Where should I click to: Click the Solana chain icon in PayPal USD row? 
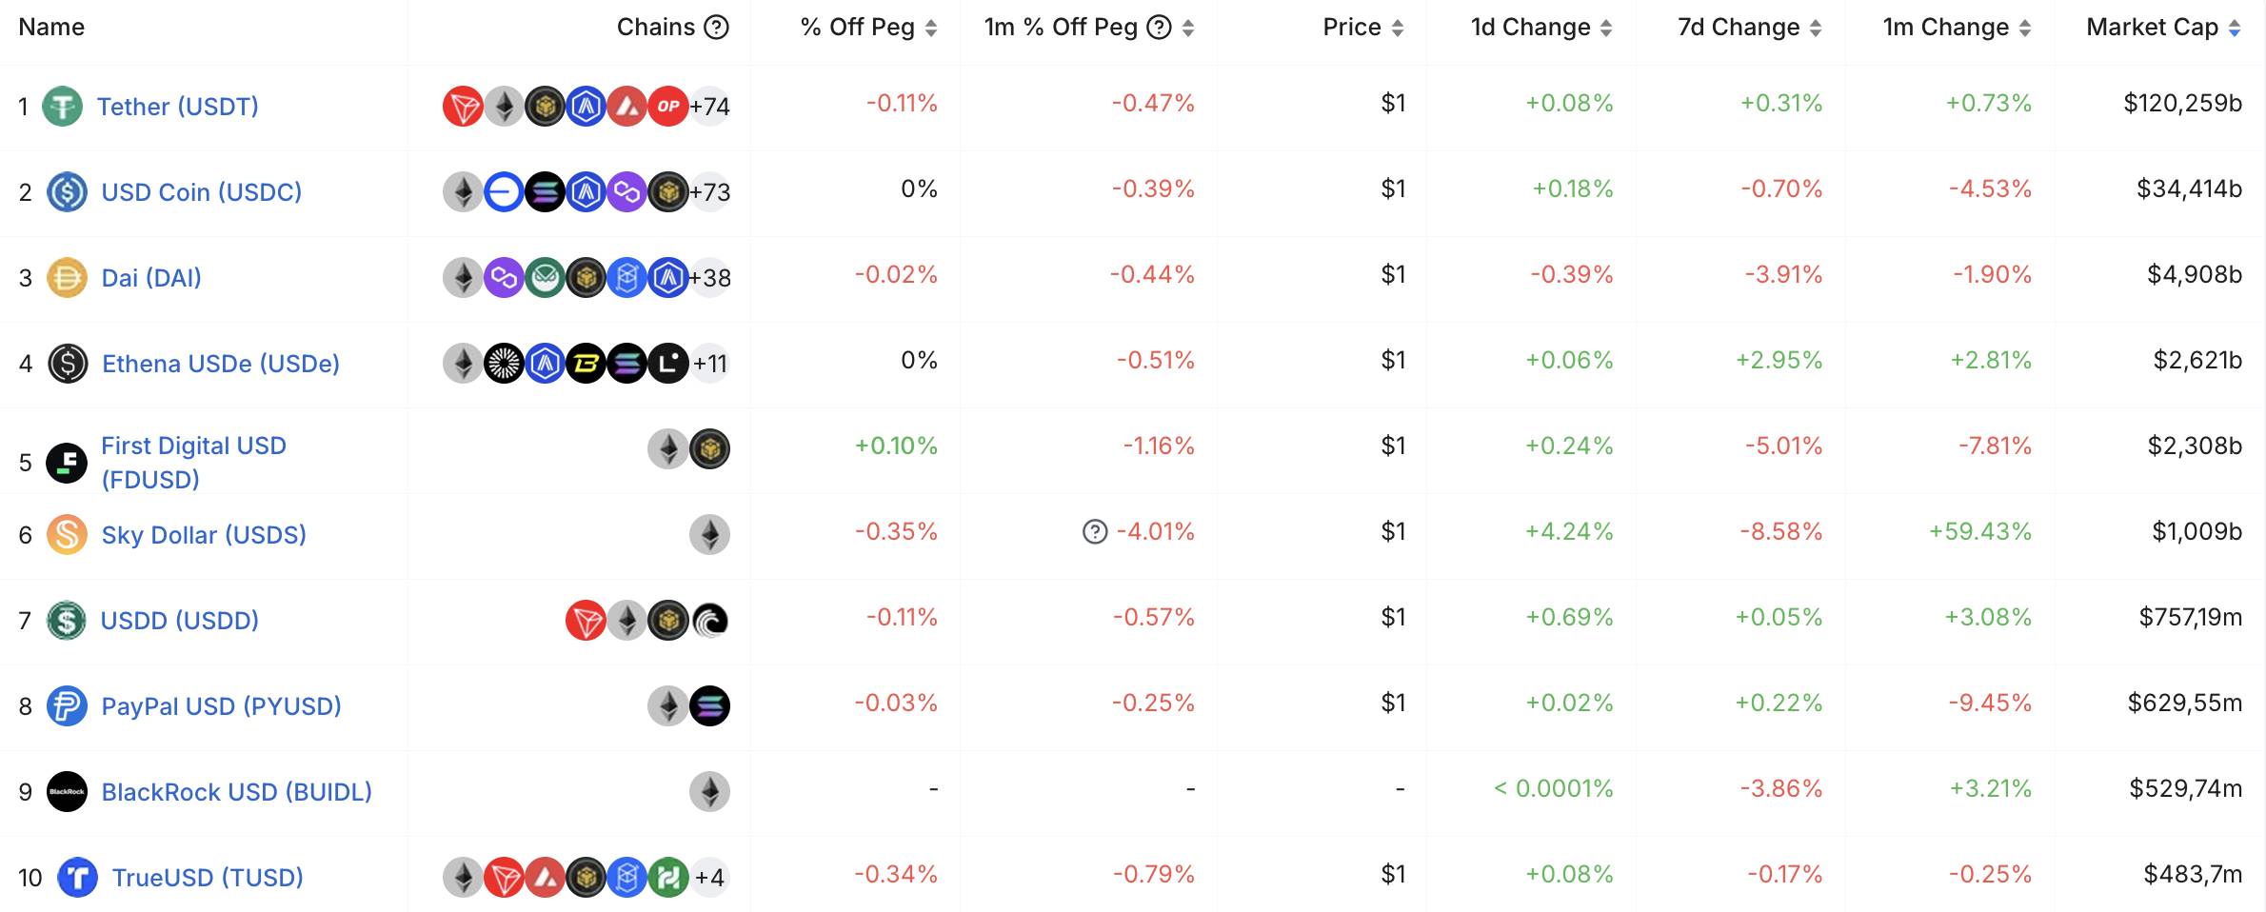(709, 705)
